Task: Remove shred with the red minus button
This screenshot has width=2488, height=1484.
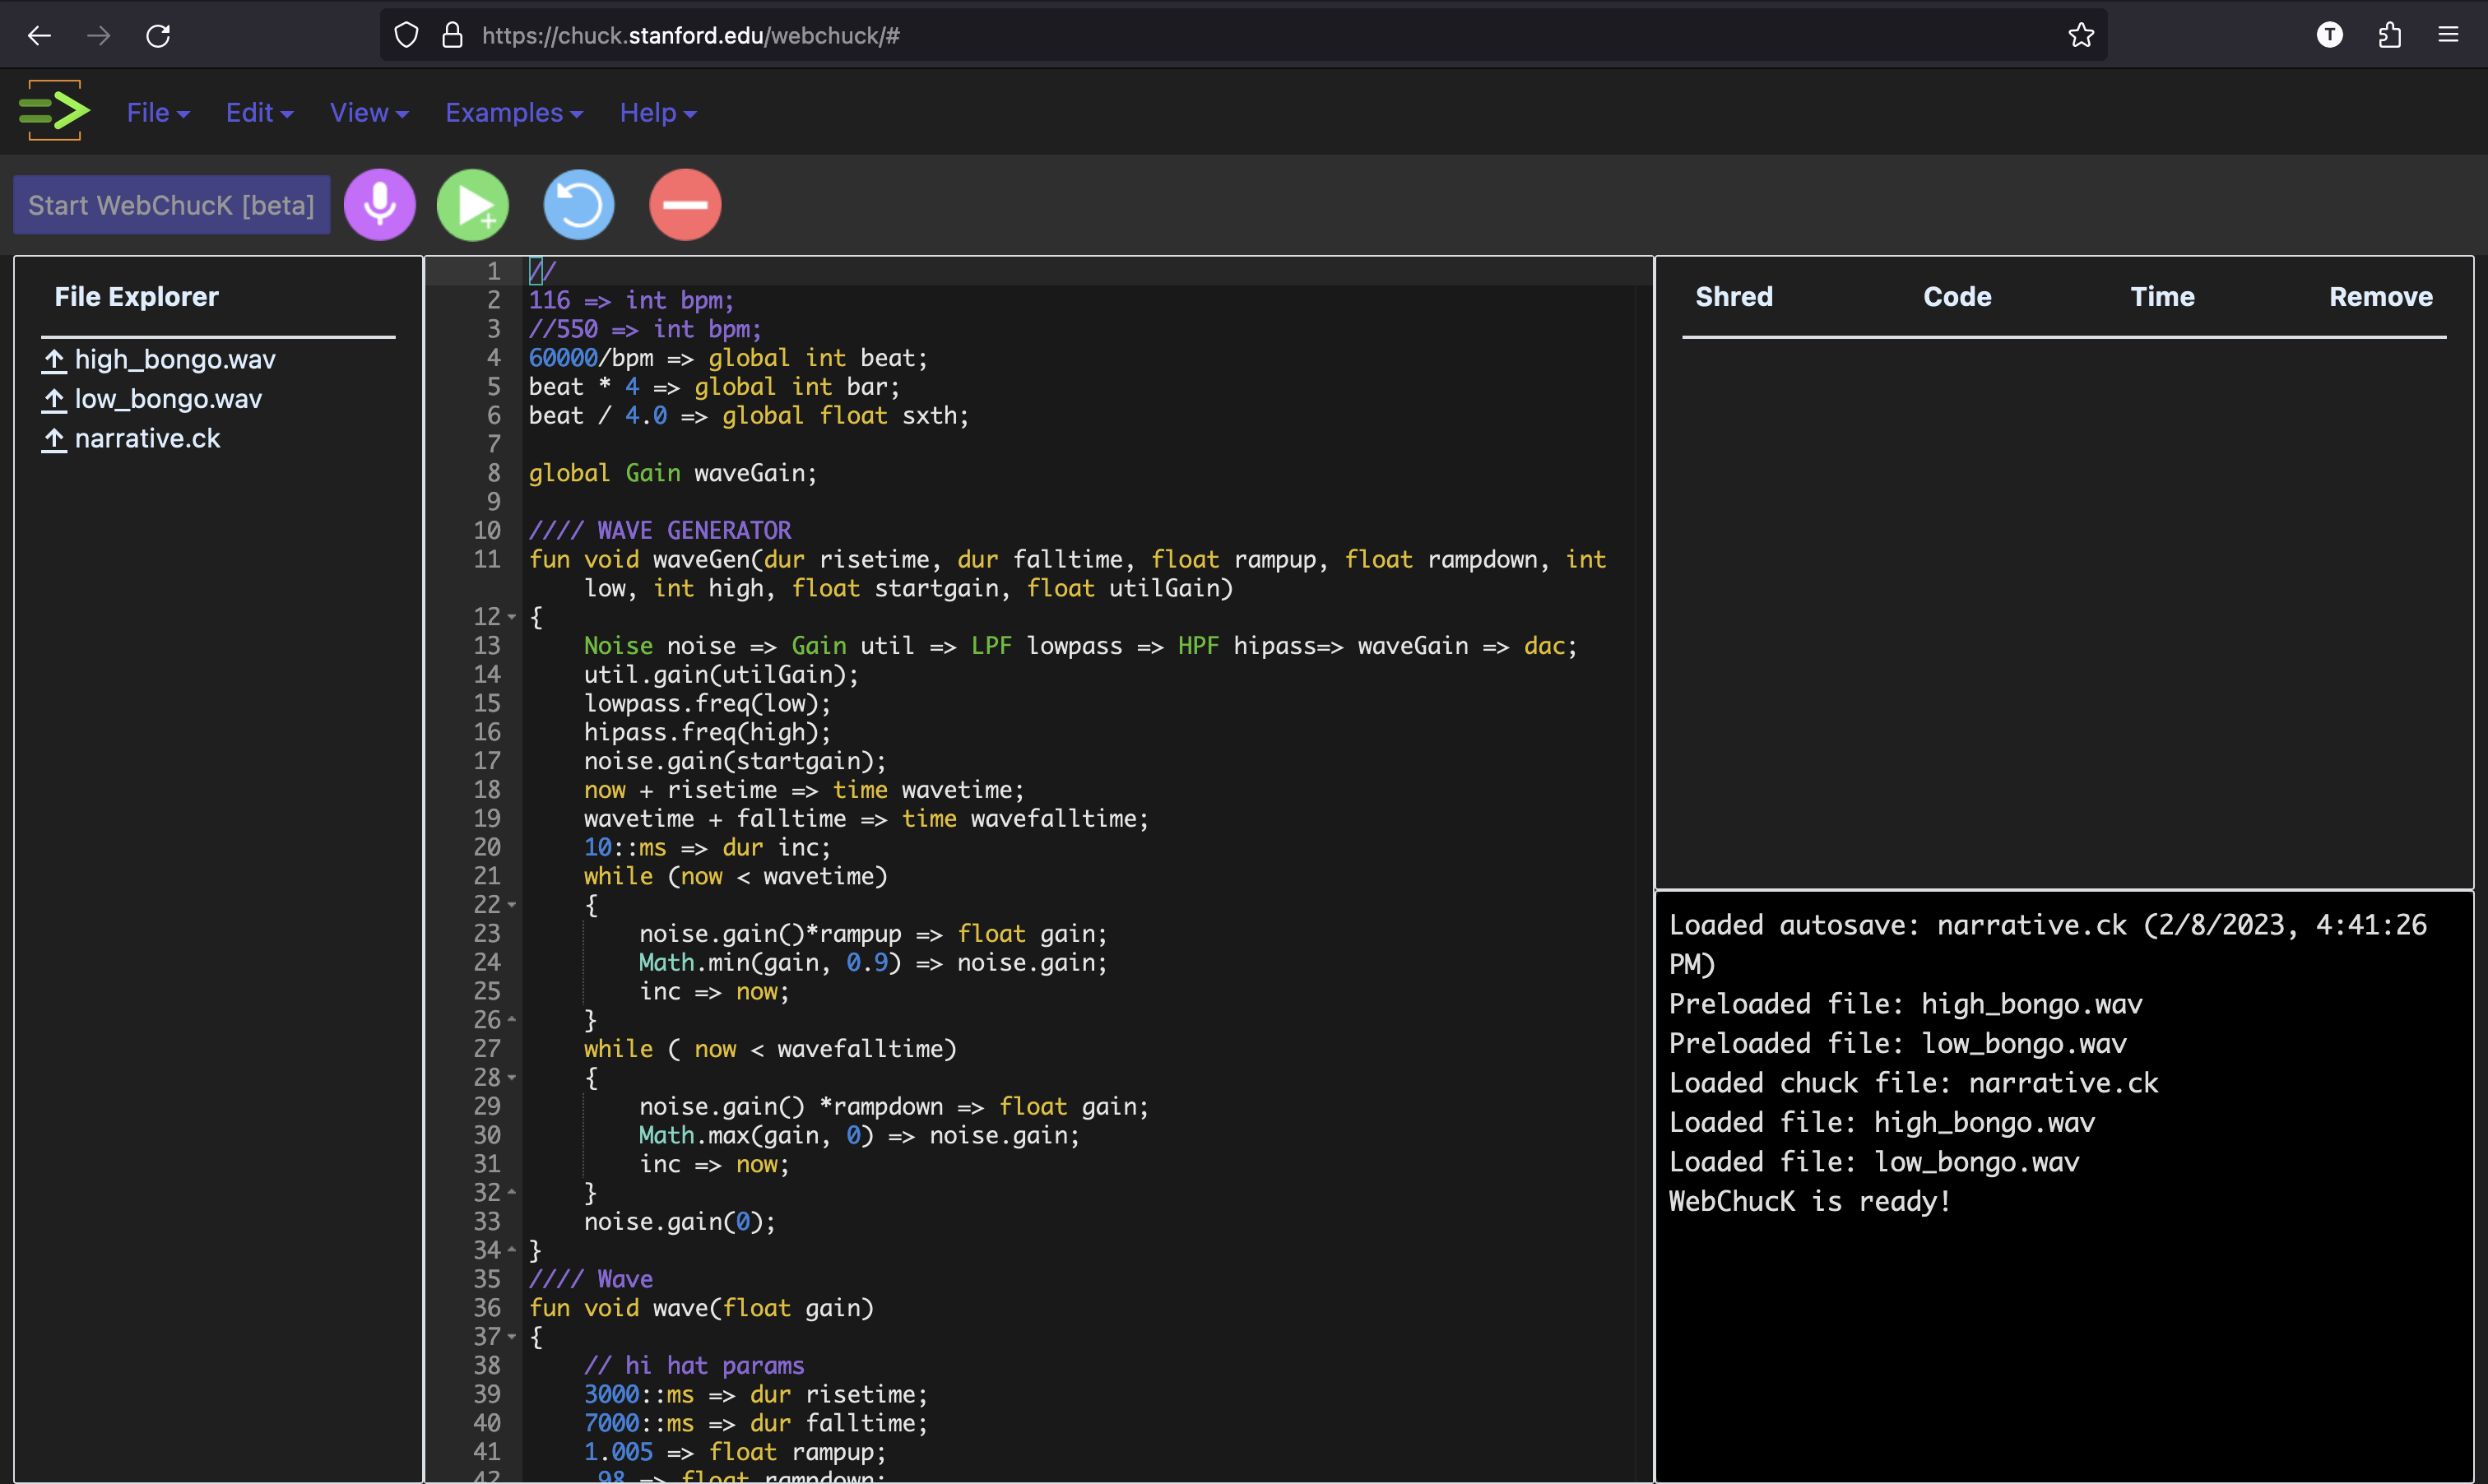Action: pyautogui.click(x=685, y=205)
